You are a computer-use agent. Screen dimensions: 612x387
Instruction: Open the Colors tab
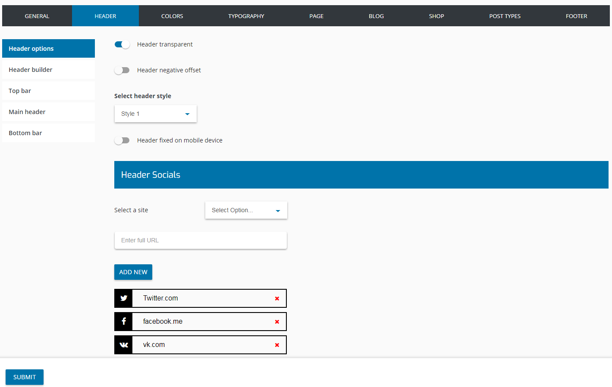172,16
